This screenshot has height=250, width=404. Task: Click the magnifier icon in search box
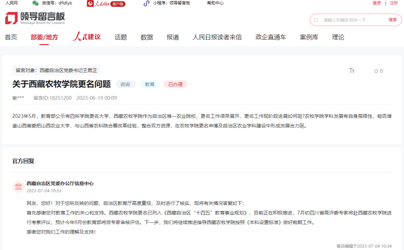pos(316,20)
